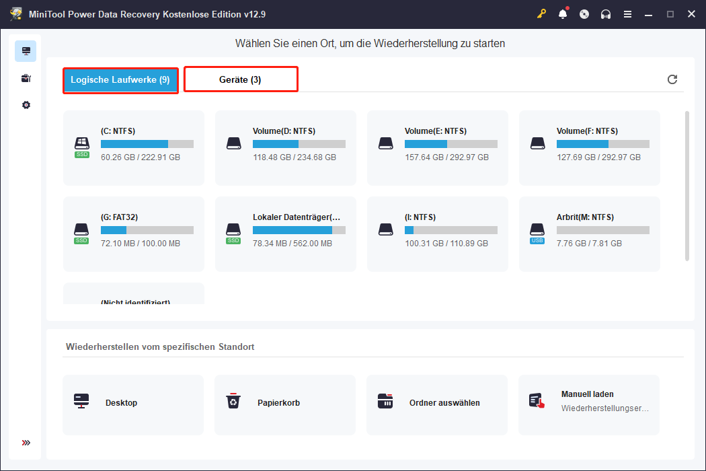Image resolution: width=706 pixels, height=471 pixels.
Task: Refresh the drive list
Action: click(672, 79)
